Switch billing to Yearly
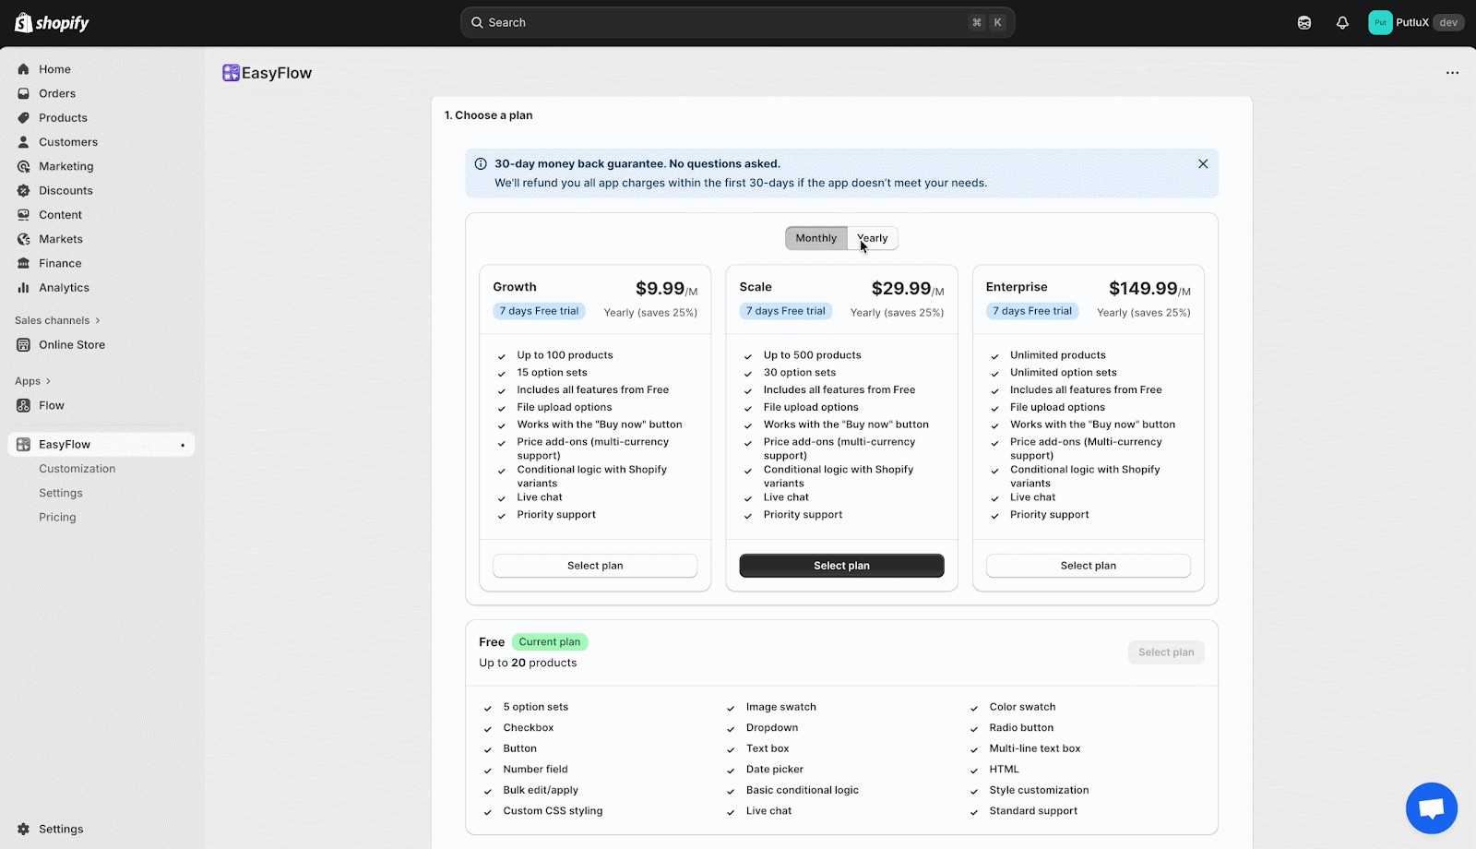 [872, 237]
